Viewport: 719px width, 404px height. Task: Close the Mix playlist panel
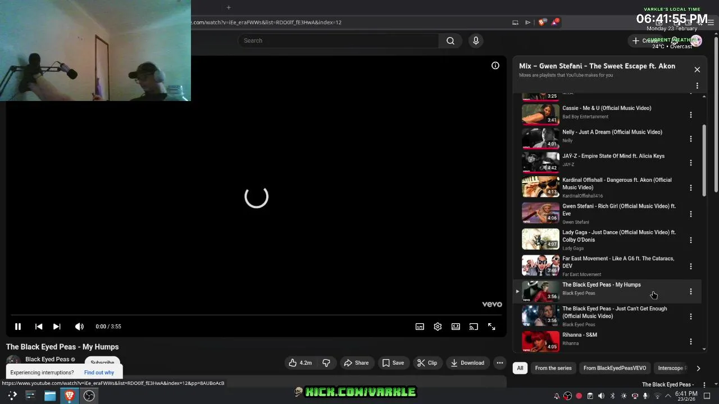pyautogui.click(x=697, y=70)
